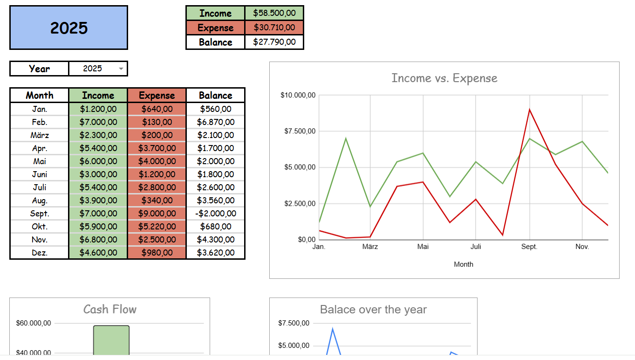Click Okt. balance cell $680,00
This screenshot has height=360, width=635.
click(x=215, y=227)
